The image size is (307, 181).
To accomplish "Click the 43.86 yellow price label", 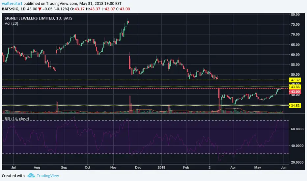I will click(295, 87).
